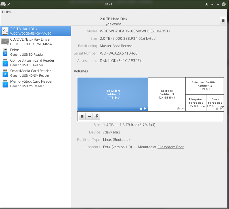Pin the window using the title bar pin icon
The width and height of the screenshot is (229, 209).
9,4
